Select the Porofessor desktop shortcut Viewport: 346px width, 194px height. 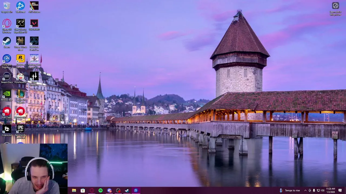[21, 78]
